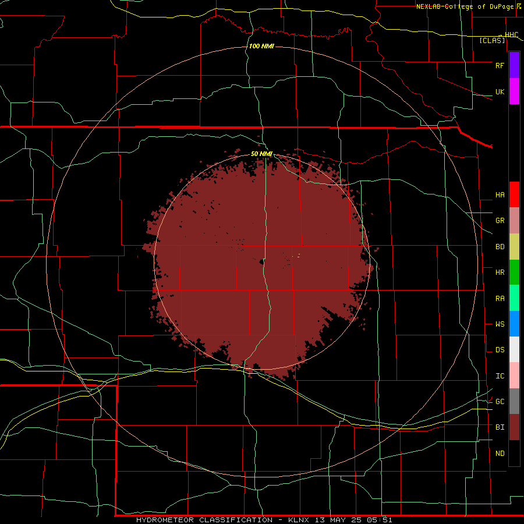Click the IC legend label
Viewport: 524px width, 524px height.
500,376
